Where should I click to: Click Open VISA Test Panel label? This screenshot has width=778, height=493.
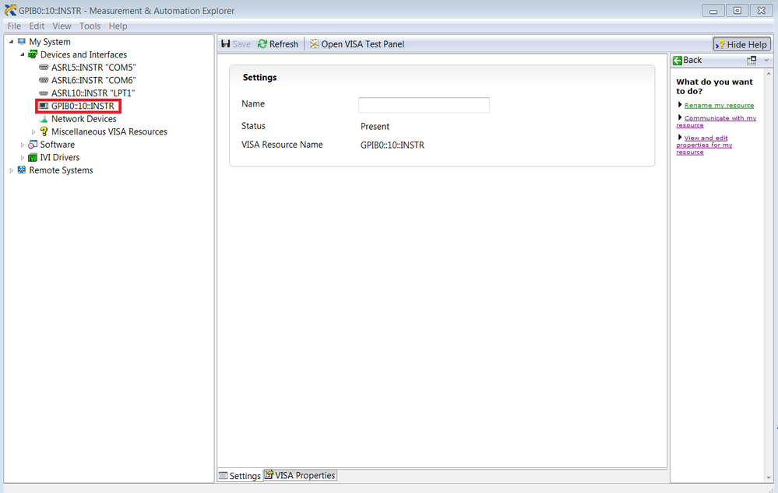click(363, 44)
